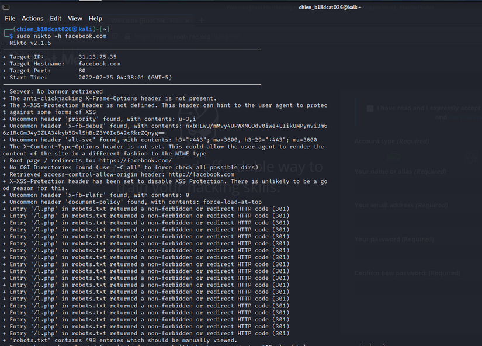Viewport: 482px width, 346px height.
Task: Open the Edit menu
Action: point(56,19)
